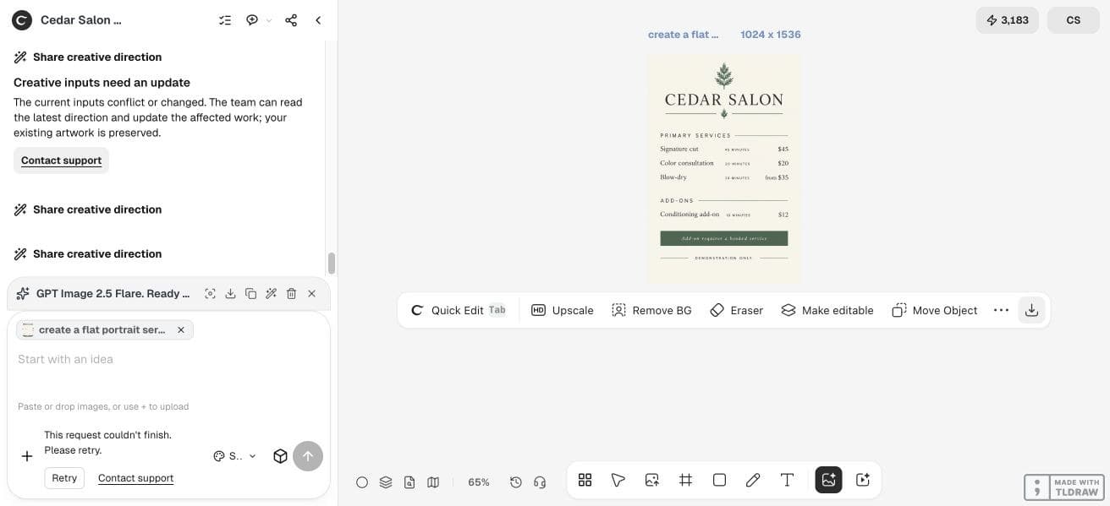
Task: Open the style palette dropdown
Action: (234, 456)
